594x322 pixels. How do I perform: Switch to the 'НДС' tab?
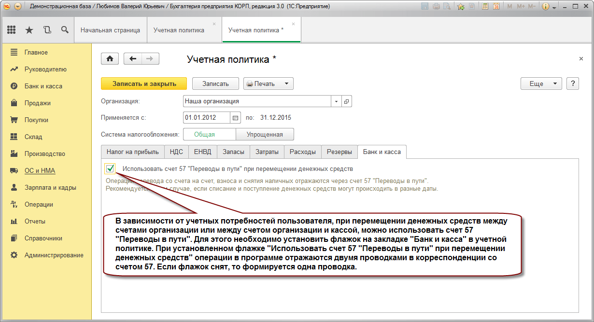(176, 152)
